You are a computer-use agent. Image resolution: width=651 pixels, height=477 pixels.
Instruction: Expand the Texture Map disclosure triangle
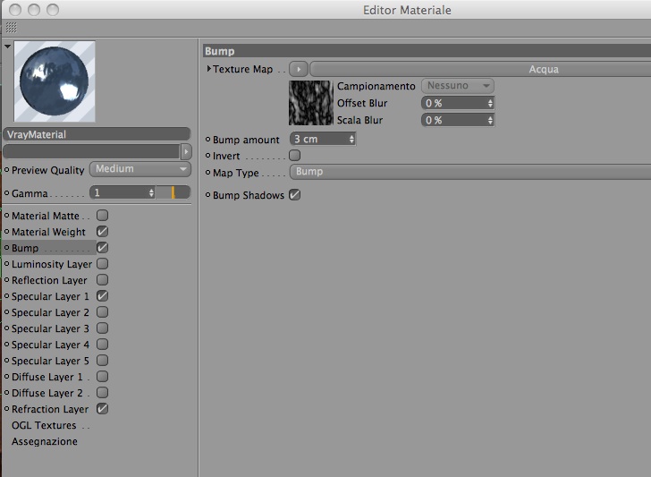coord(209,69)
